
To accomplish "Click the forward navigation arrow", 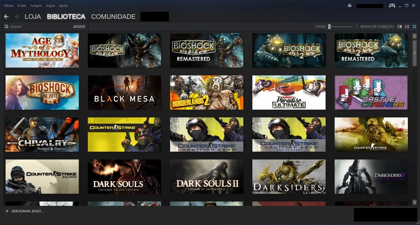I will [16, 16].
